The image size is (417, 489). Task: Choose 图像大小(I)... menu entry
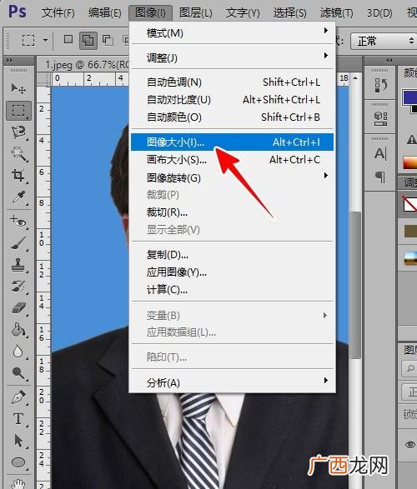click(x=232, y=142)
